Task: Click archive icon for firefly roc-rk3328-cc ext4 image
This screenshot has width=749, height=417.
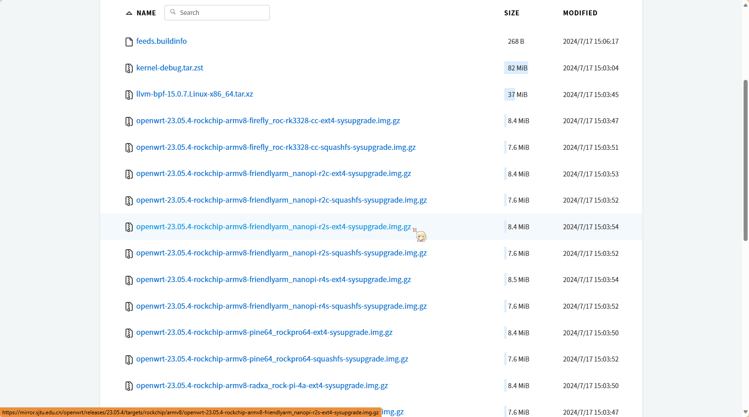Action: pos(129,121)
